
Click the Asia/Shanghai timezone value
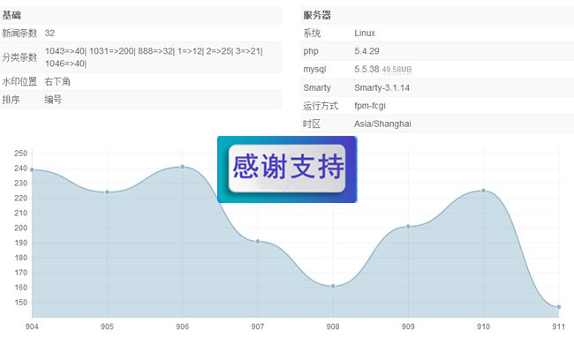pyautogui.click(x=382, y=124)
